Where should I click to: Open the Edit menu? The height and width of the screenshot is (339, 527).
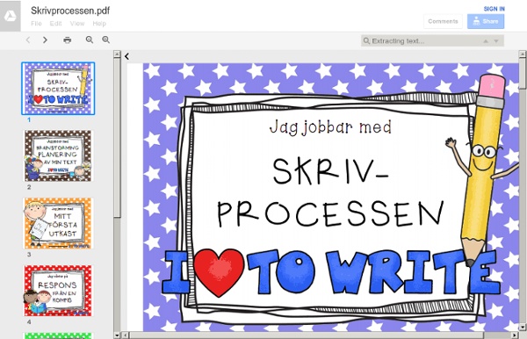point(56,24)
